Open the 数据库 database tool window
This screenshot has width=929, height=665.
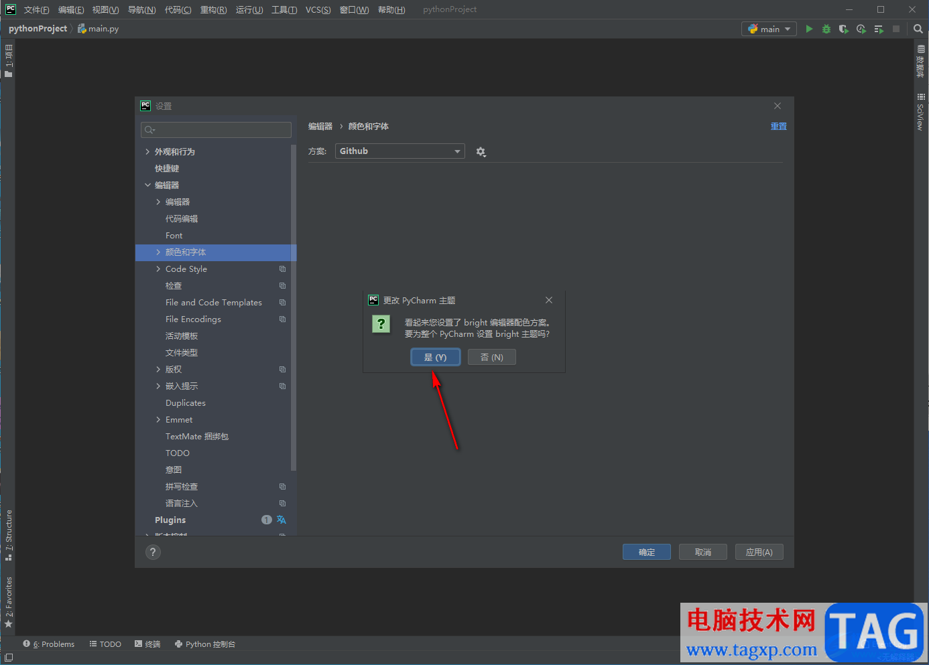pyautogui.click(x=921, y=62)
